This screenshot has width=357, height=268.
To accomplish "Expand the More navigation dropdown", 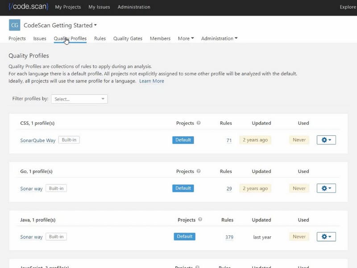I will (x=186, y=38).
